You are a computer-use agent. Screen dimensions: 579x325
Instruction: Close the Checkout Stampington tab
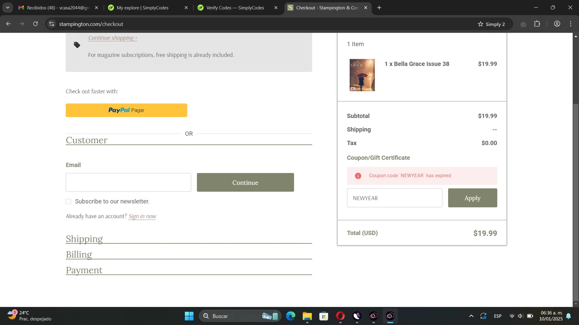pos(366,8)
